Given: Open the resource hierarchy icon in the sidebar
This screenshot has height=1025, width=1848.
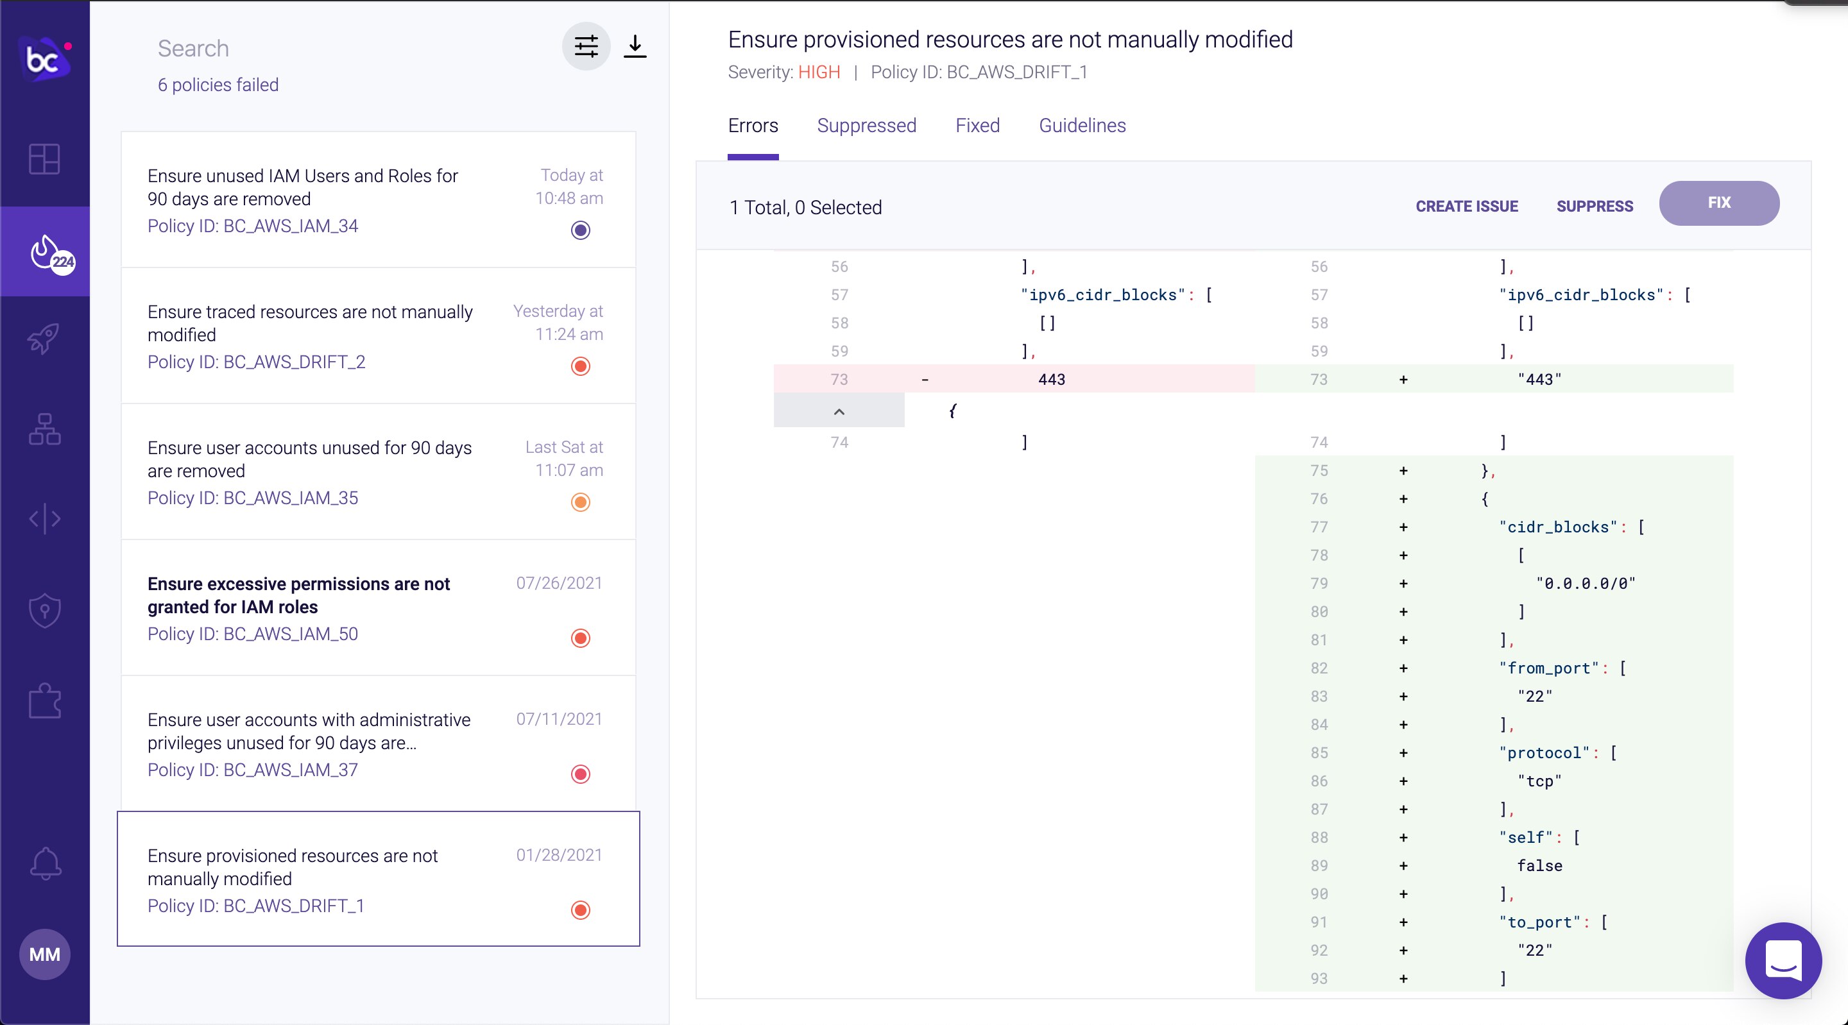Looking at the screenshot, I should click(44, 429).
